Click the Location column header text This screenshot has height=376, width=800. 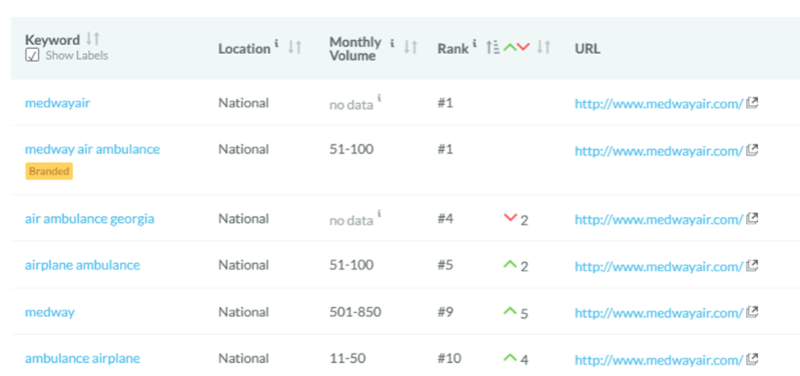(245, 49)
